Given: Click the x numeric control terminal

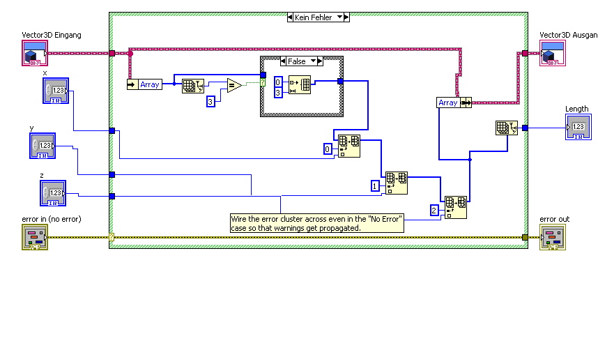Looking at the screenshot, I should pyautogui.click(x=56, y=91).
